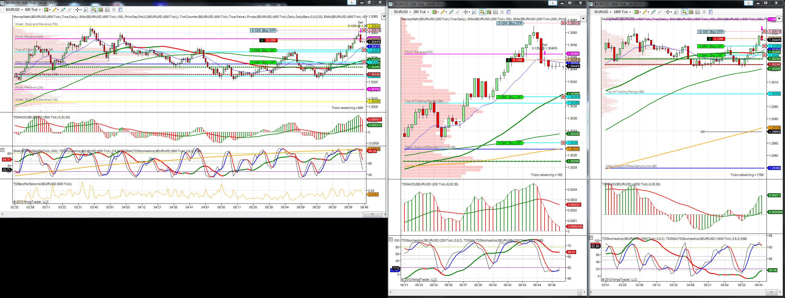Open the Properties icon in 1800 Tick window
The height and width of the screenshot is (298, 785).
tap(710, 12)
